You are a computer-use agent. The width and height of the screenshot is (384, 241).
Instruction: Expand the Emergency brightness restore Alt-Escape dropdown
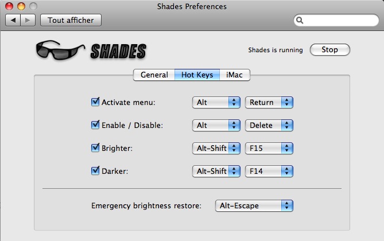click(254, 205)
